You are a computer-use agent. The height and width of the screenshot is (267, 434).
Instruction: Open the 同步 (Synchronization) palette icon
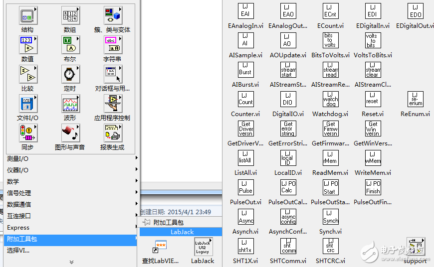pyautogui.click(x=28, y=133)
